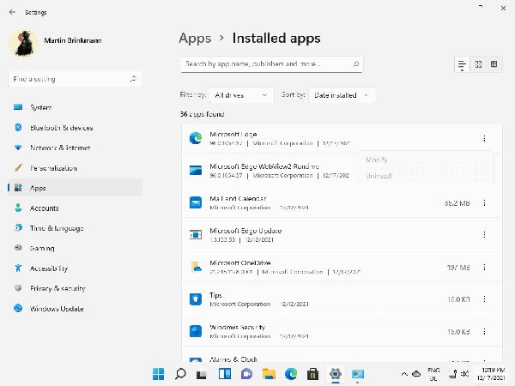Image resolution: width=515 pixels, height=386 pixels.
Task: Open the ENG language switcher
Action: [x=433, y=374]
